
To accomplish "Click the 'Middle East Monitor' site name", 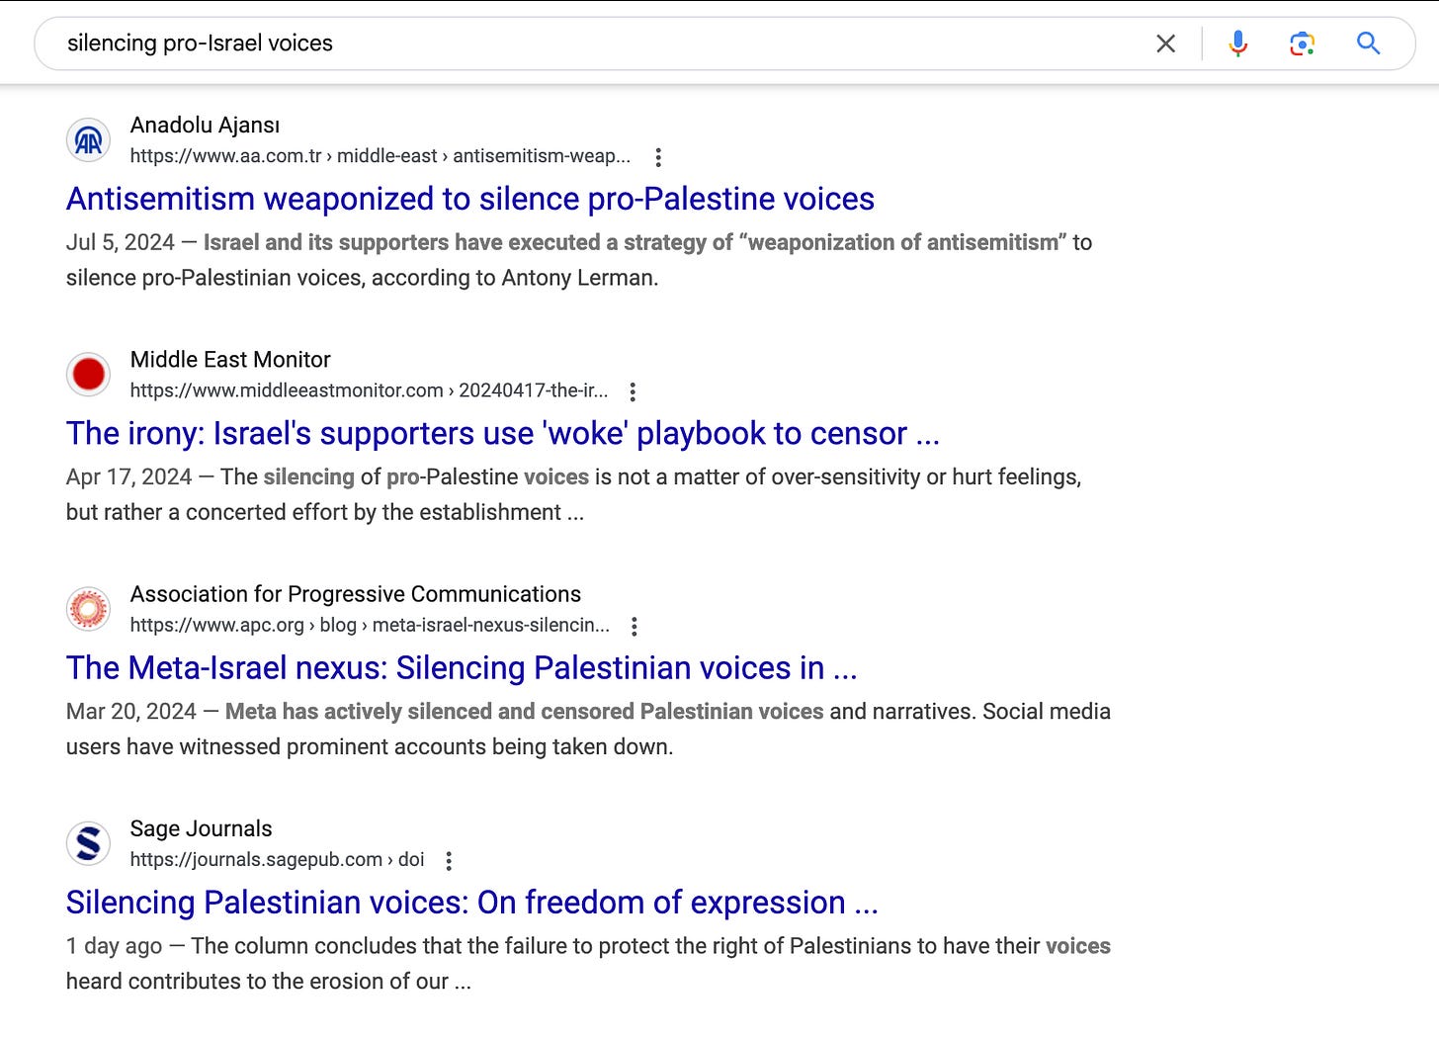I will (230, 360).
